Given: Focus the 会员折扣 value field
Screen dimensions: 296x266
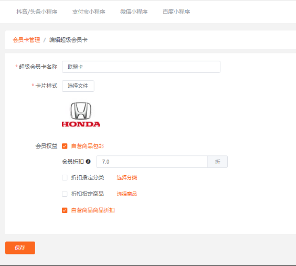Looking at the screenshot, I should pos(152,162).
